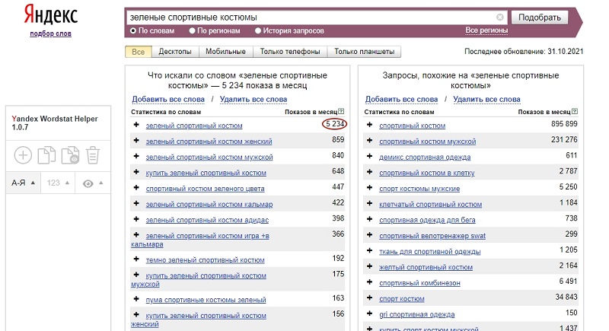Add 'зеленый спортивный костюм адидас' plus icon

[136, 219]
